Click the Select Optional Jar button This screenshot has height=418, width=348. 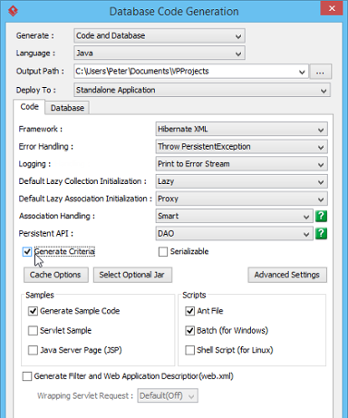coord(132,275)
